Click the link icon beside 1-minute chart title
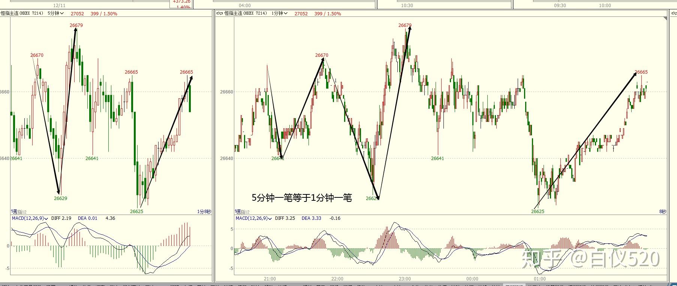The height and width of the screenshot is (286, 677). [x=220, y=13]
